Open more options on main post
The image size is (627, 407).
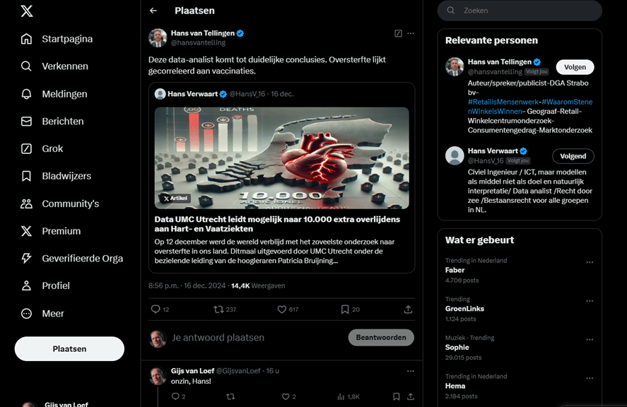411,33
